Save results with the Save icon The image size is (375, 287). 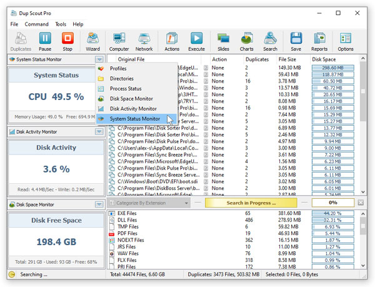pyautogui.click(x=296, y=42)
